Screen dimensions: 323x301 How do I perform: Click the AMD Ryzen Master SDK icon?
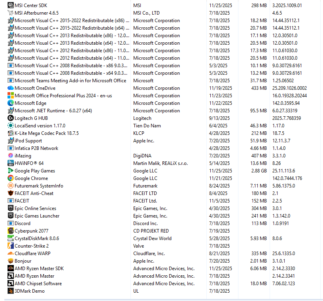[x=11, y=269]
